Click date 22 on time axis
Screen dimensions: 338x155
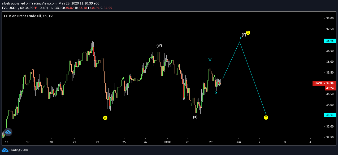coord(98,142)
